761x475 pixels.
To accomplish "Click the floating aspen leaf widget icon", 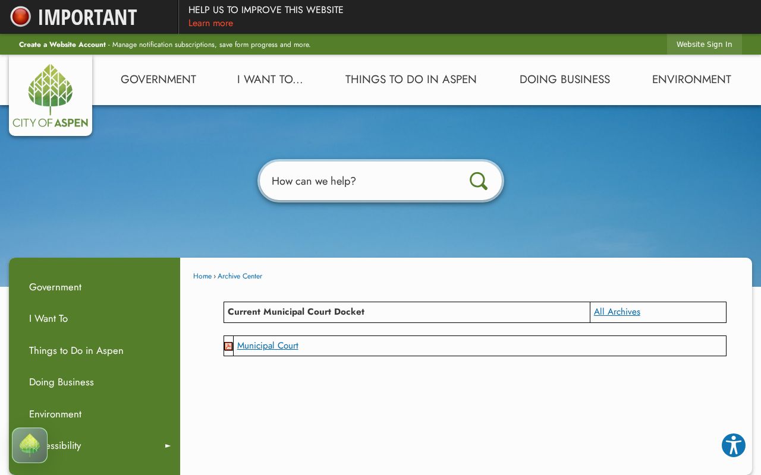I will point(30,445).
